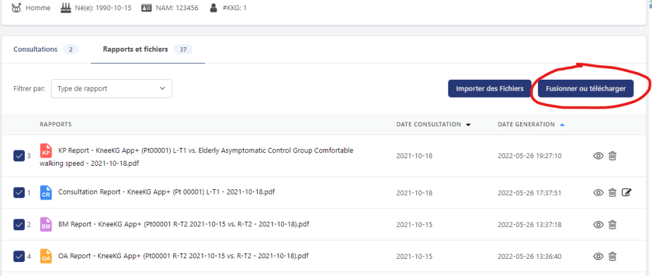The height and width of the screenshot is (276, 652).
Task: Click the blue CR consultation report icon
Action: click(x=46, y=192)
